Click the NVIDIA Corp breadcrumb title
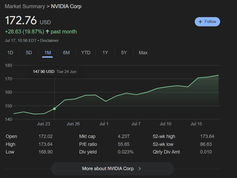This screenshot has height=178, width=237. coord(66,6)
